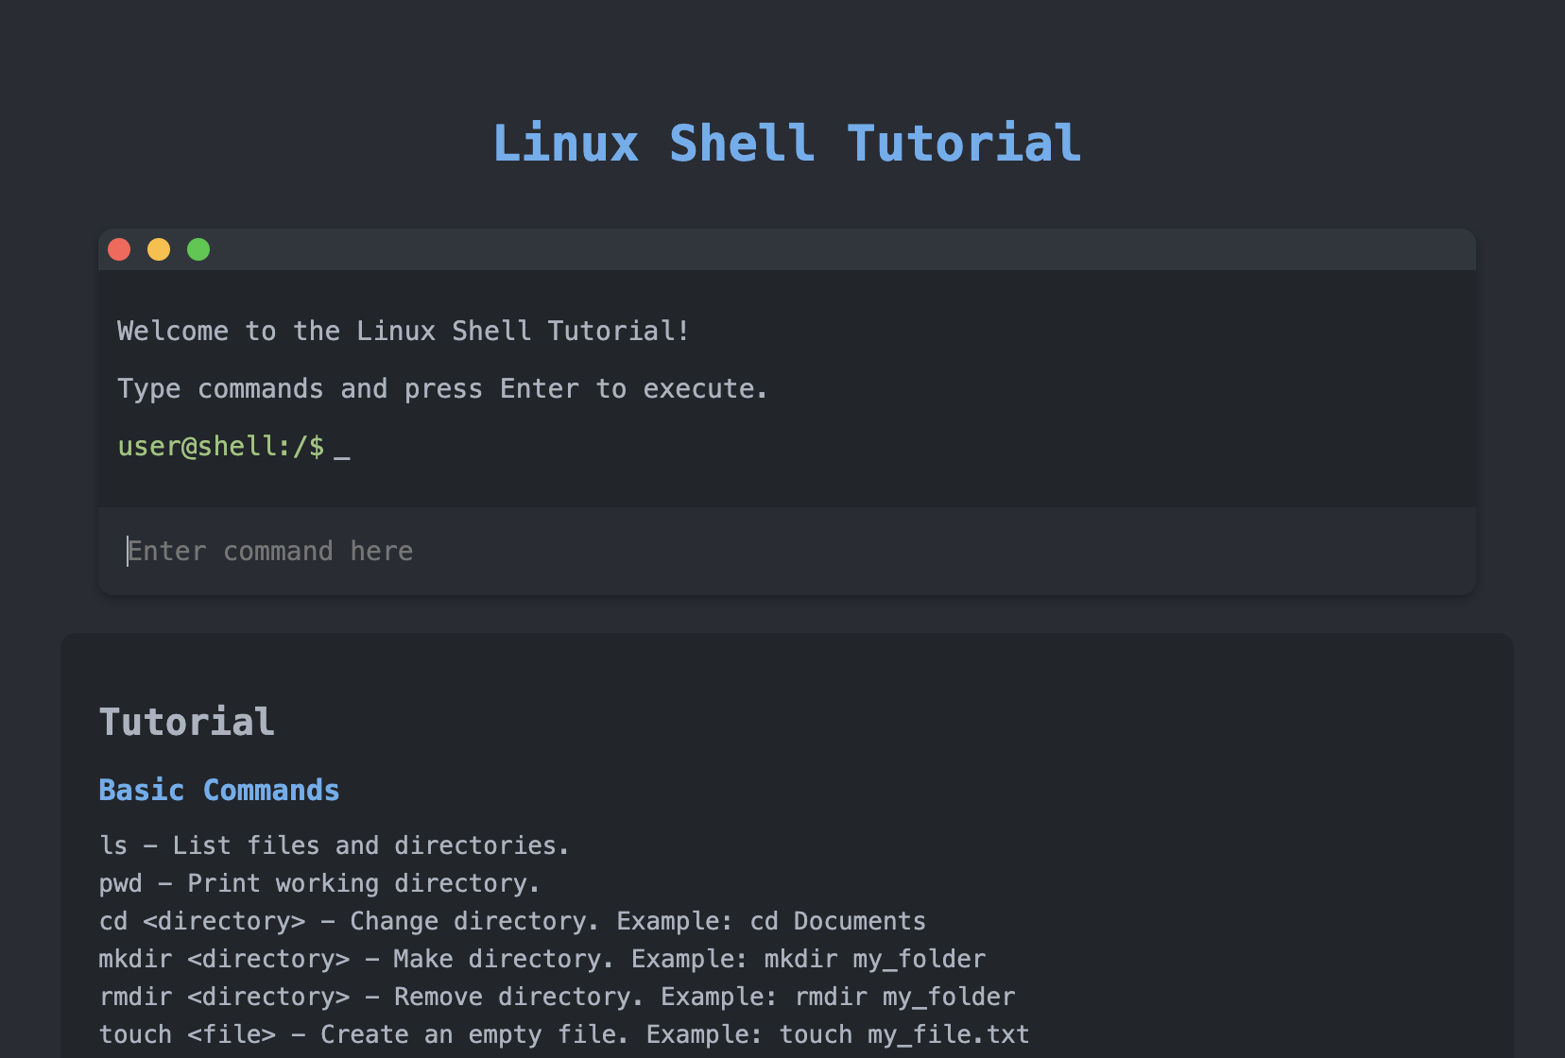
Task: Select the rmdir my_folder example text
Action: [x=903, y=996]
